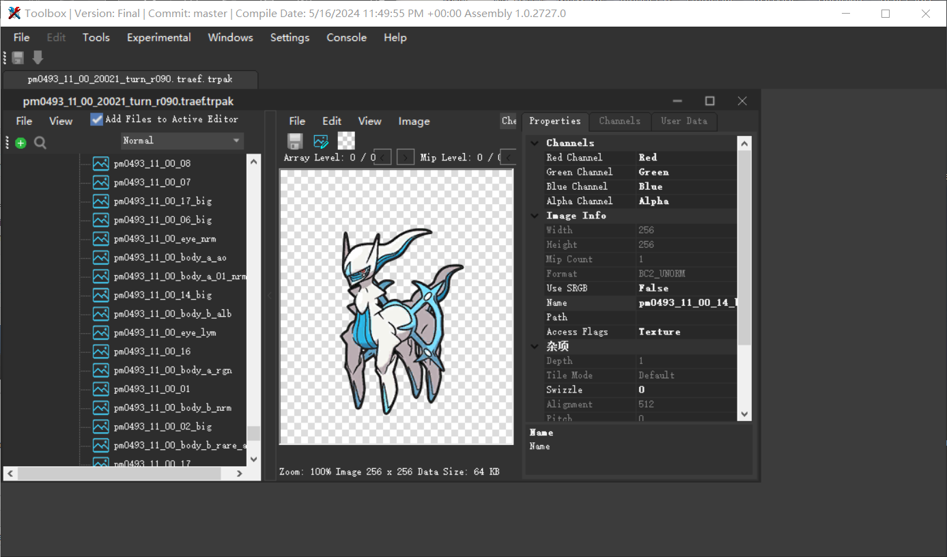Viewport: 947px width, 557px height.
Task: Toggle the checkerboard background button
Action: point(347,141)
